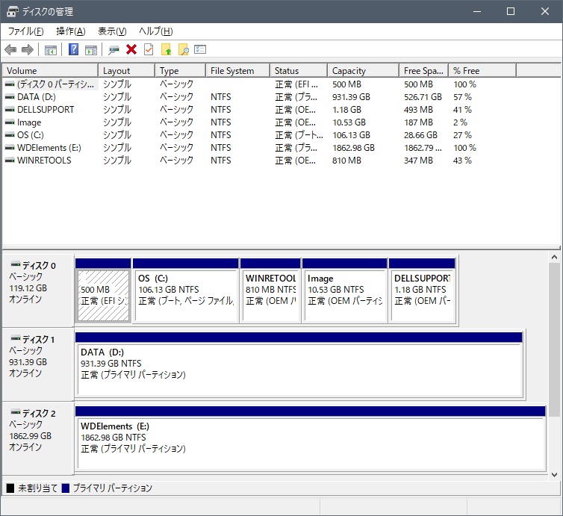The width and height of the screenshot is (563, 516).
Task: Click the drive icon beside WDElements (E:)
Action: [10, 148]
